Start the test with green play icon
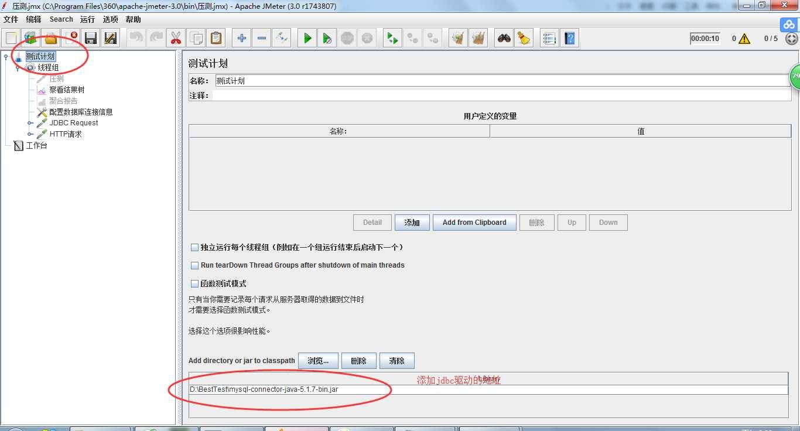Image resolution: width=800 pixels, height=431 pixels. [307, 39]
